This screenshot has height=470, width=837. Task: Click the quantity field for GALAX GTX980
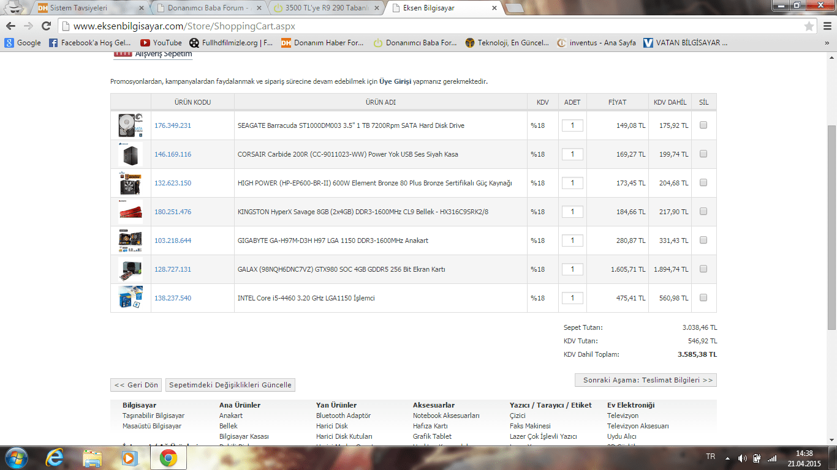click(572, 269)
